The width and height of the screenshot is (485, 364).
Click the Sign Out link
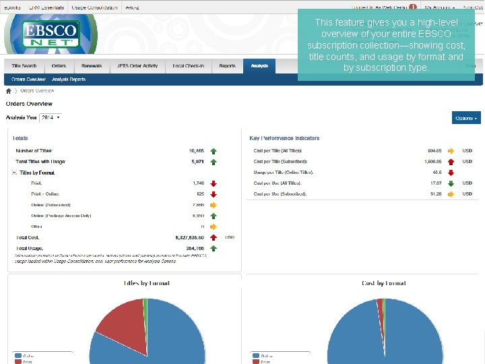tap(473, 7)
